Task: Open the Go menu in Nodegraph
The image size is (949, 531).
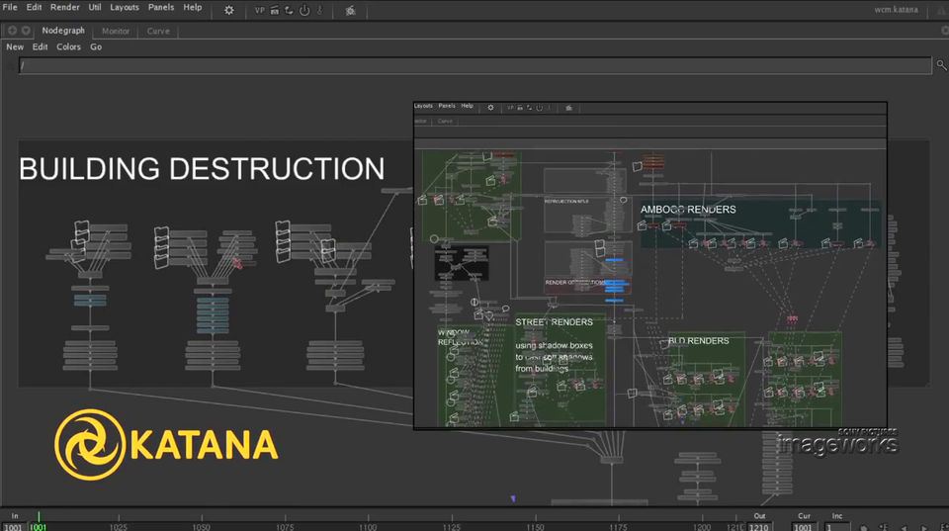Action: pos(96,46)
